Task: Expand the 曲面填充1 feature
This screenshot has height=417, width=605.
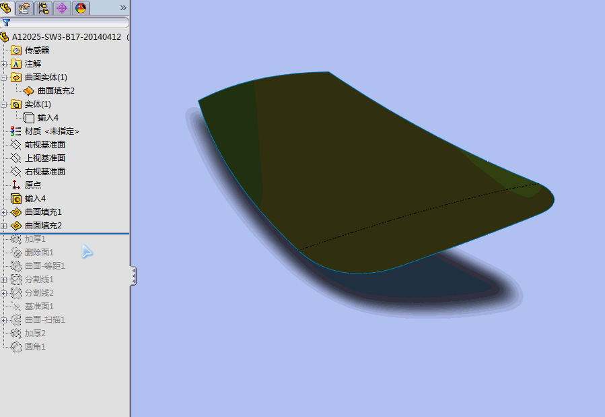Action: pyautogui.click(x=3, y=212)
